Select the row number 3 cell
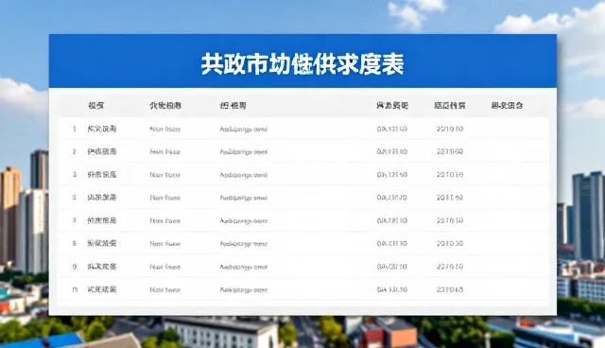The width and height of the screenshot is (605, 348). [x=75, y=174]
